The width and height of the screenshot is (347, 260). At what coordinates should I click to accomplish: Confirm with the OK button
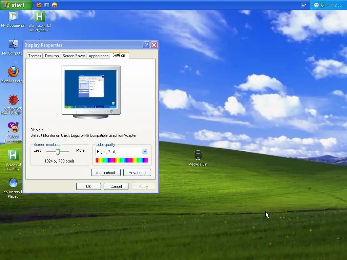point(88,187)
